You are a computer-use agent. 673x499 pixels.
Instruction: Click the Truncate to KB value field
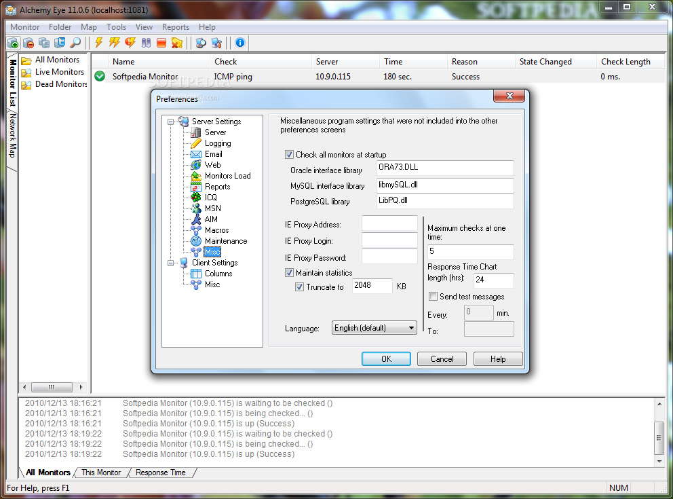point(372,286)
